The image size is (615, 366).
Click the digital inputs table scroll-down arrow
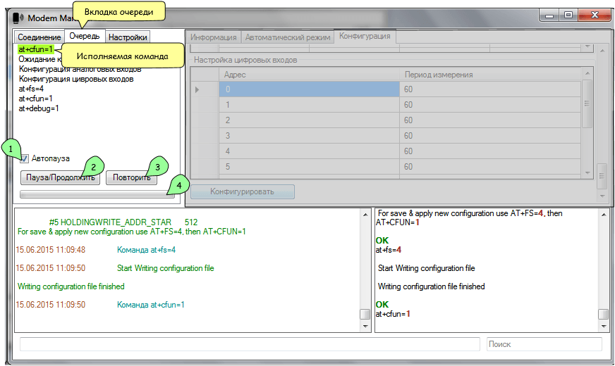pyautogui.click(x=587, y=172)
